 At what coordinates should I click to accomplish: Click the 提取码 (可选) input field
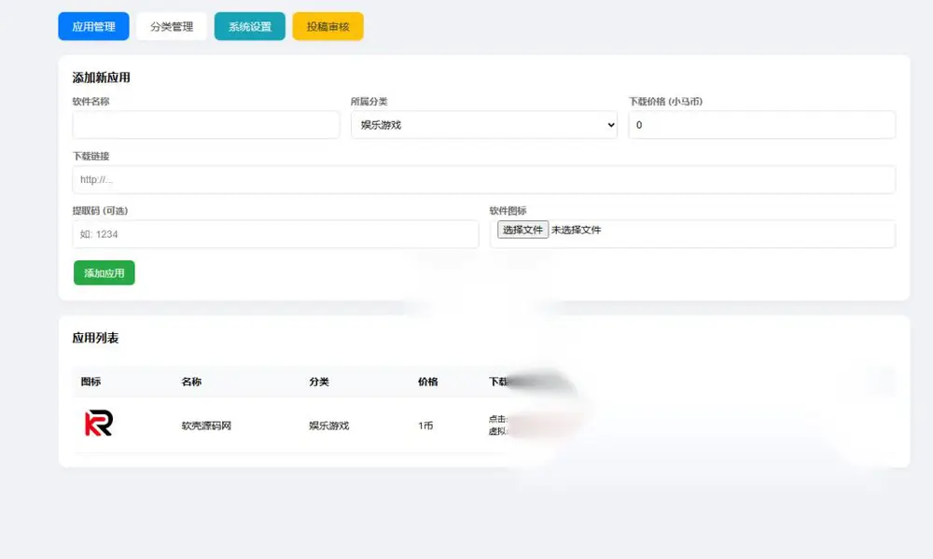point(275,234)
